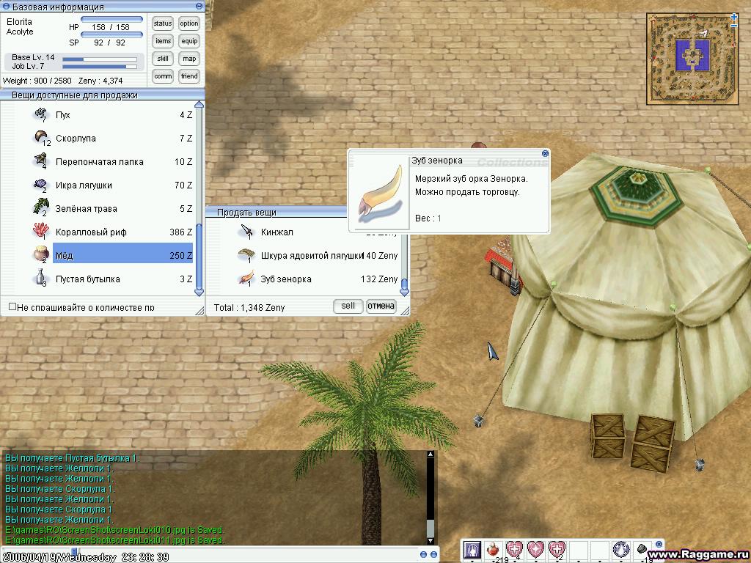The width and height of the screenshot is (751, 563).
Task: Click the Зуб зенорка 132 Zeny row text
Action: point(329,279)
